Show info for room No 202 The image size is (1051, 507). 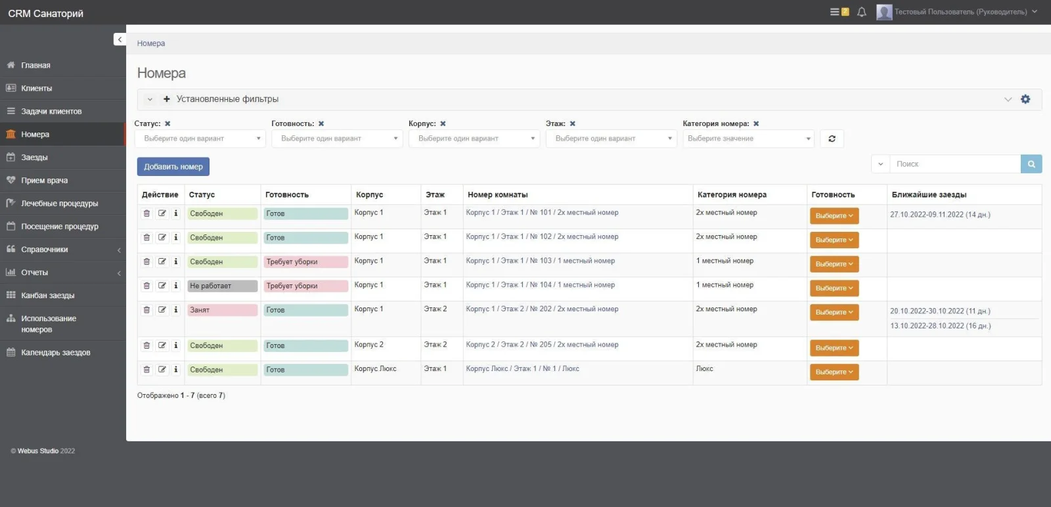tap(176, 309)
